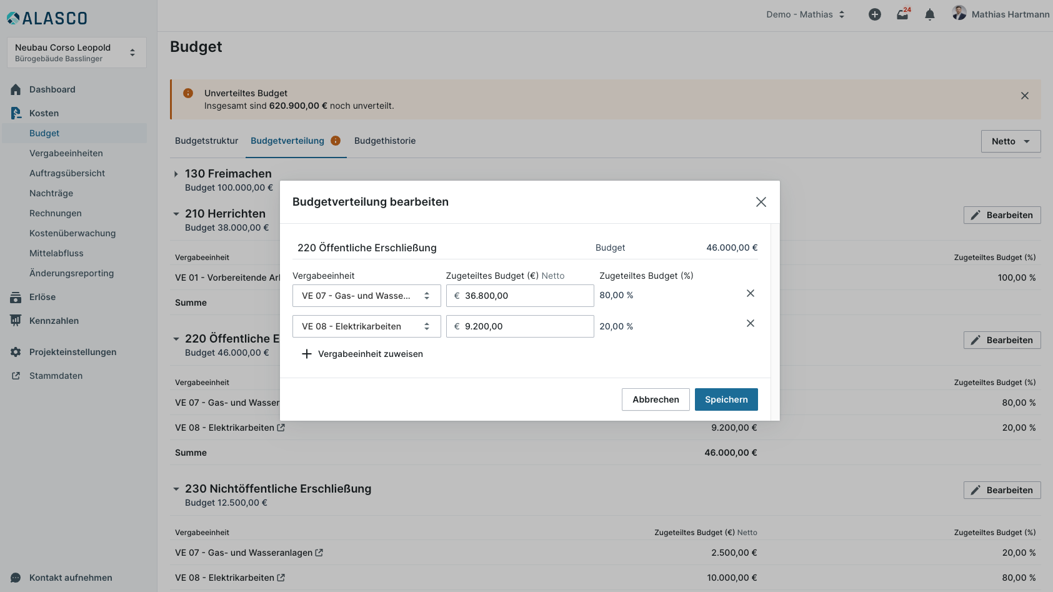Remove the VE 07 allocation row
This screenshot has height=592, width=1053.
[751, 294]
